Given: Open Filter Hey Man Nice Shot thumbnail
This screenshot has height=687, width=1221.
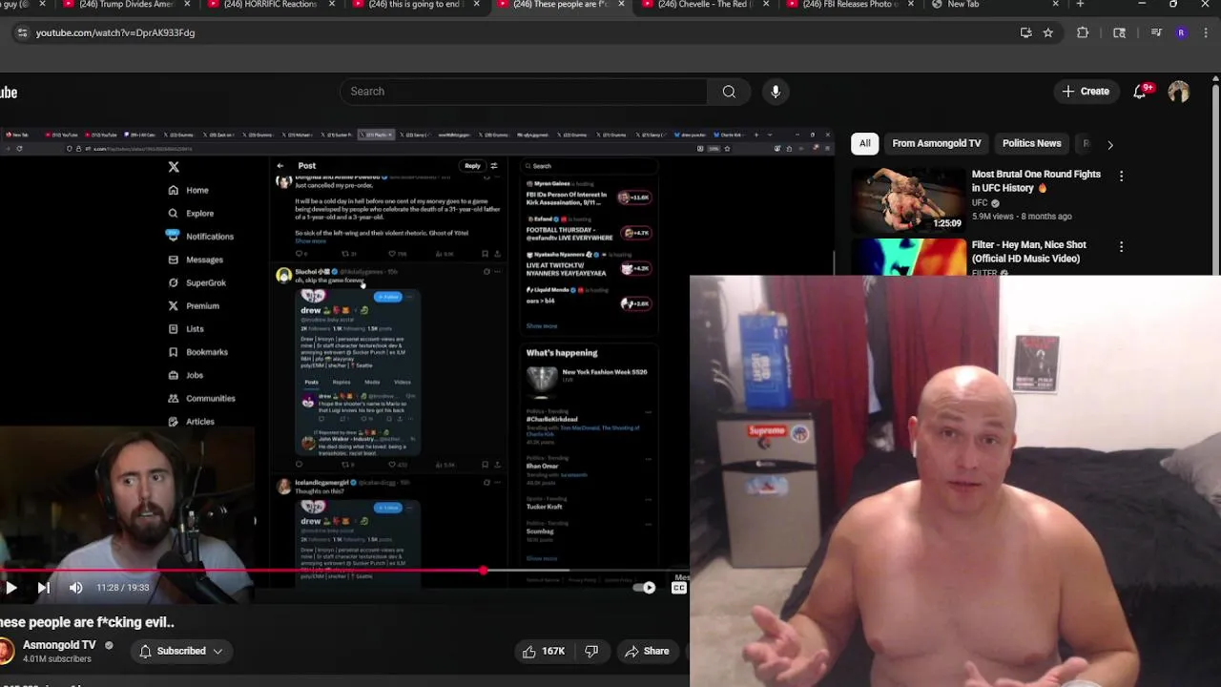Looking at the screenshot, I should [x=908, y=257].
